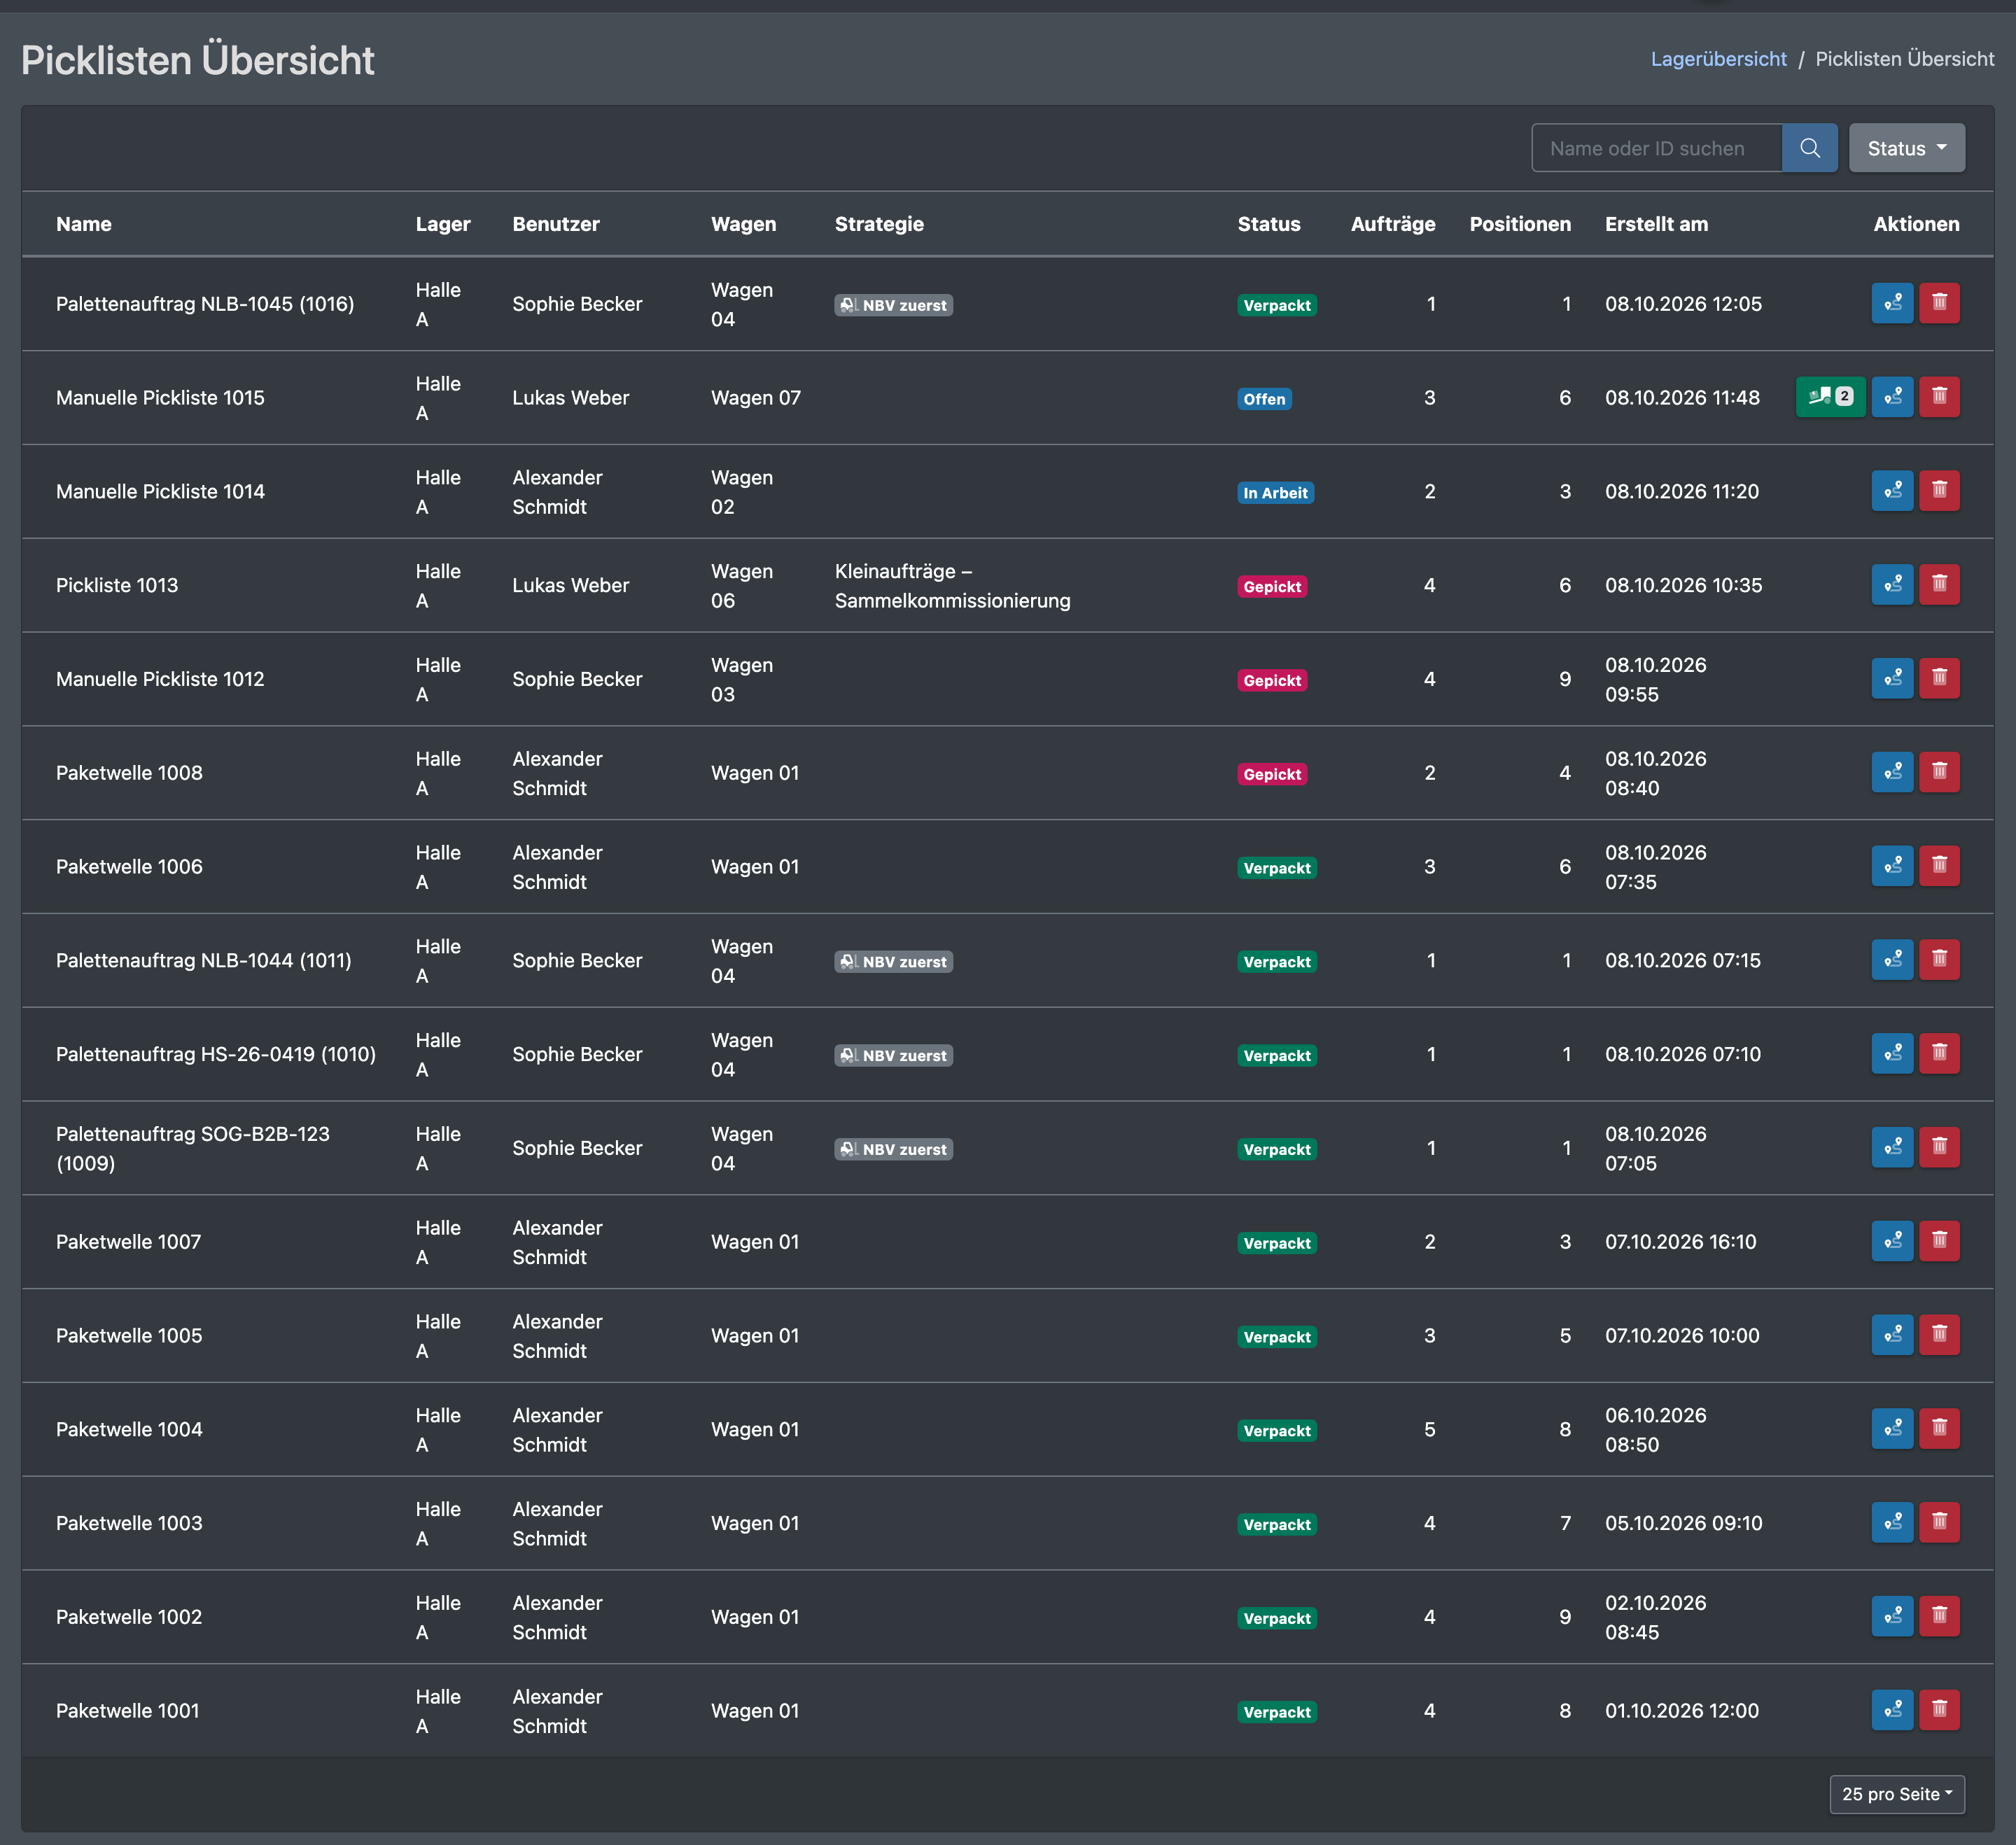Open the Status filter dropdown
This screenshot has width=2016, height=1845.
(1906, 148)
